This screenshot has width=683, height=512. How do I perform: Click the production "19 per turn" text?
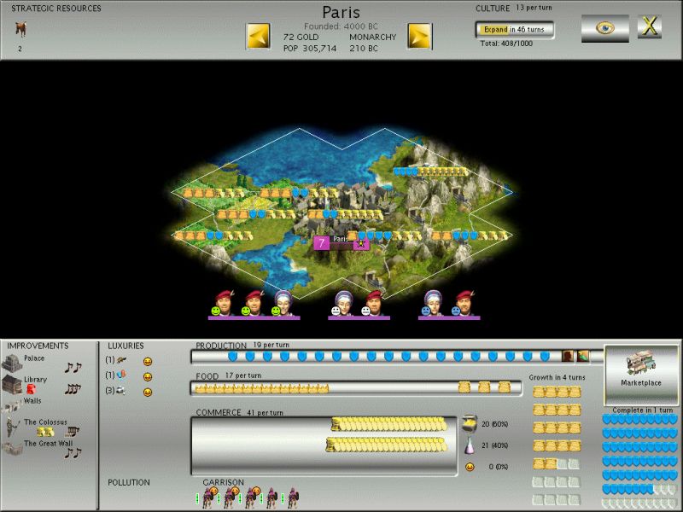pyautogui.click(x=271, y=345)
